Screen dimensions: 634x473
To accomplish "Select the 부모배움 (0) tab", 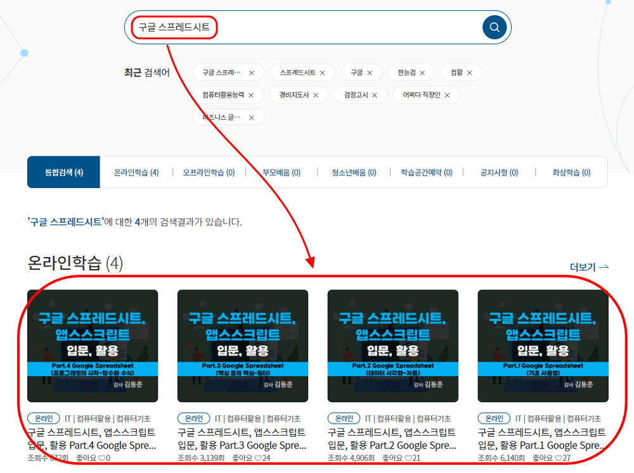I will point(281,172).
